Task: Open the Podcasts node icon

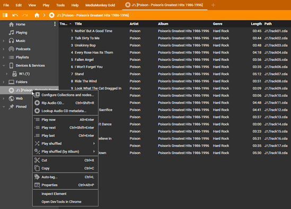Action: click(x=11, y=49)
